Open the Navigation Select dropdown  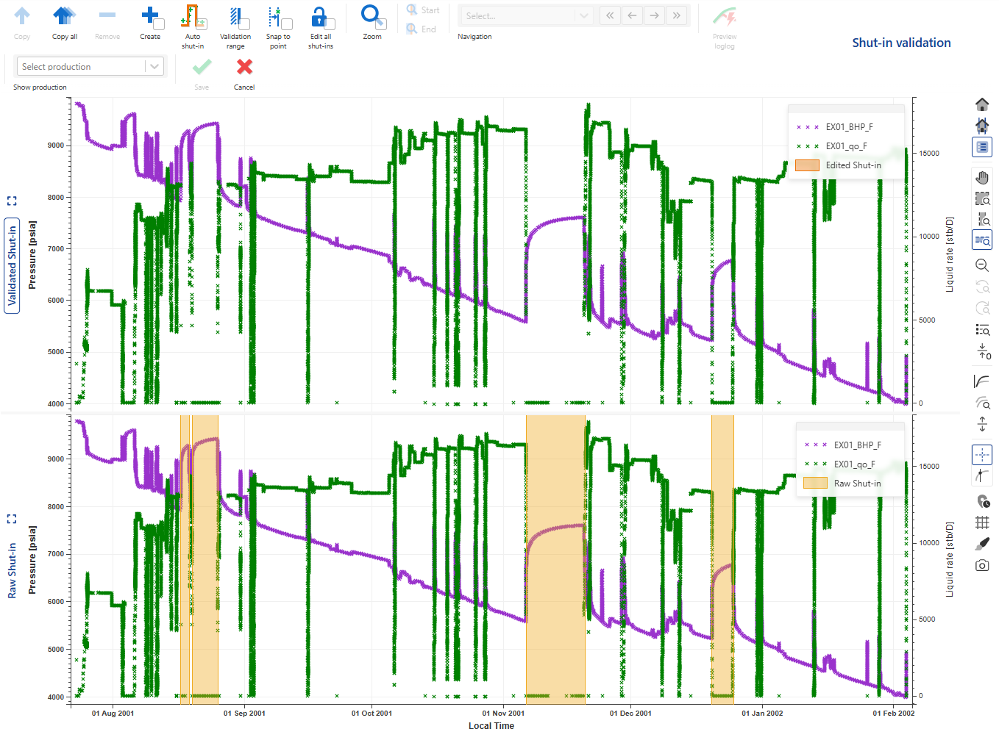tap(525, 15)
